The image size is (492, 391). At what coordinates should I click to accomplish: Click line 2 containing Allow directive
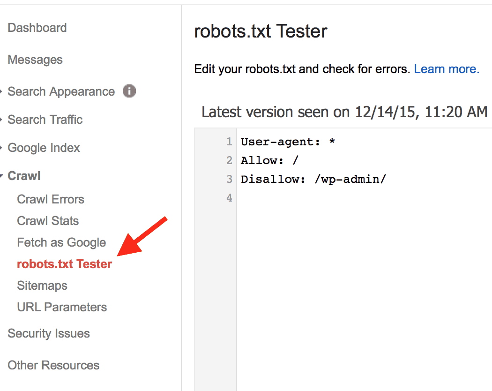[269, 160]
